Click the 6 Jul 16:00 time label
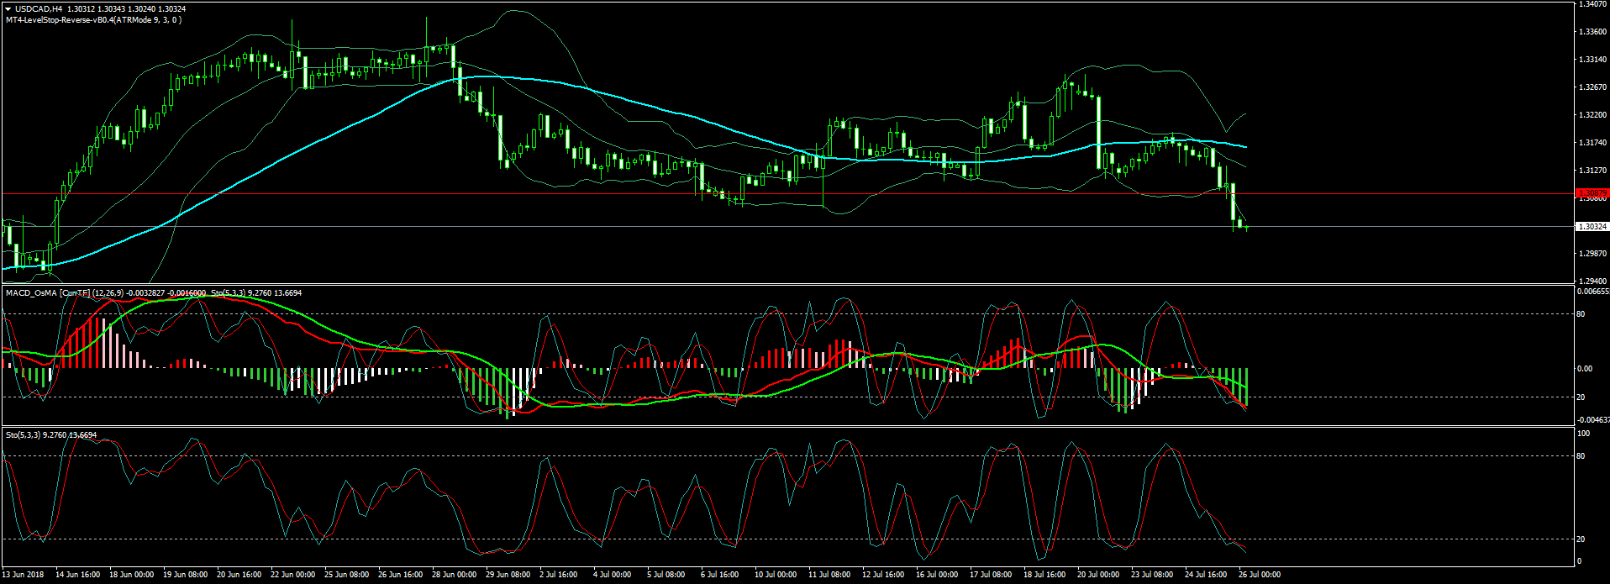1610x584 pixels. click(x=719, y=575)
